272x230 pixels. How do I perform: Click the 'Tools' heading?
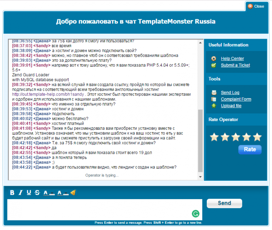214,79
